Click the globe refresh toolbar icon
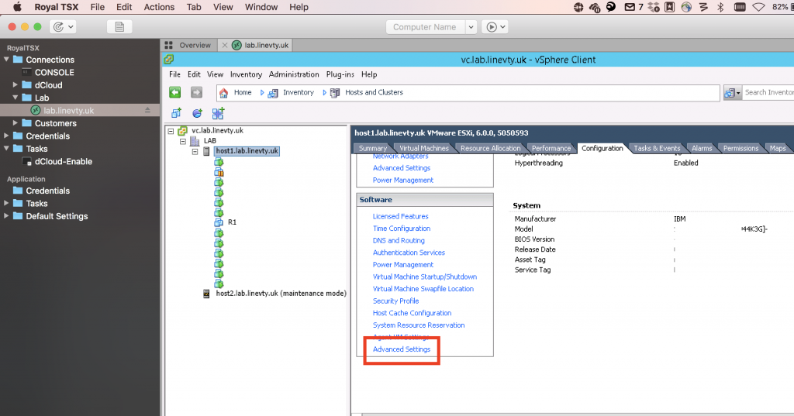The image size is (794, 416). tap(197, 113)
